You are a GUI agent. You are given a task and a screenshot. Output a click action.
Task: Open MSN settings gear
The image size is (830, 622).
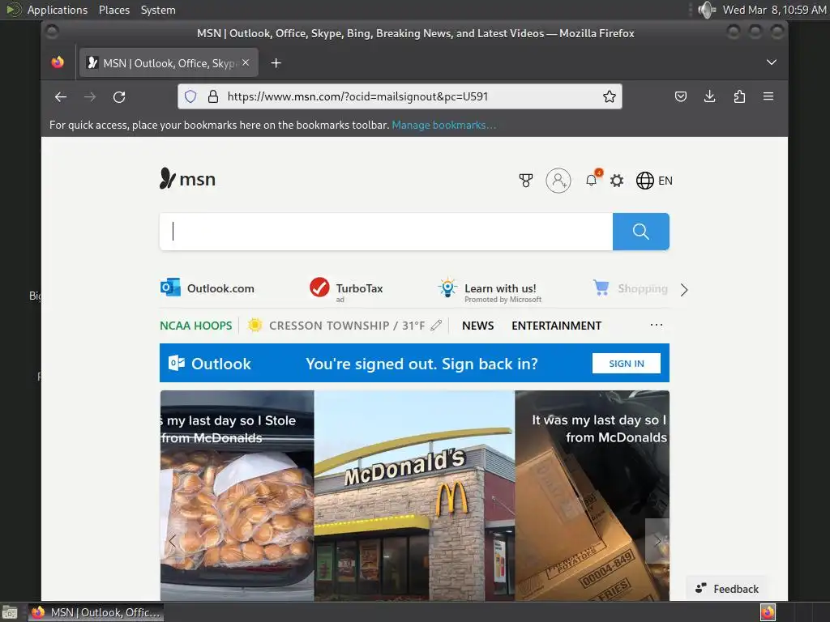pyautogui.click(x=617, y=181)
